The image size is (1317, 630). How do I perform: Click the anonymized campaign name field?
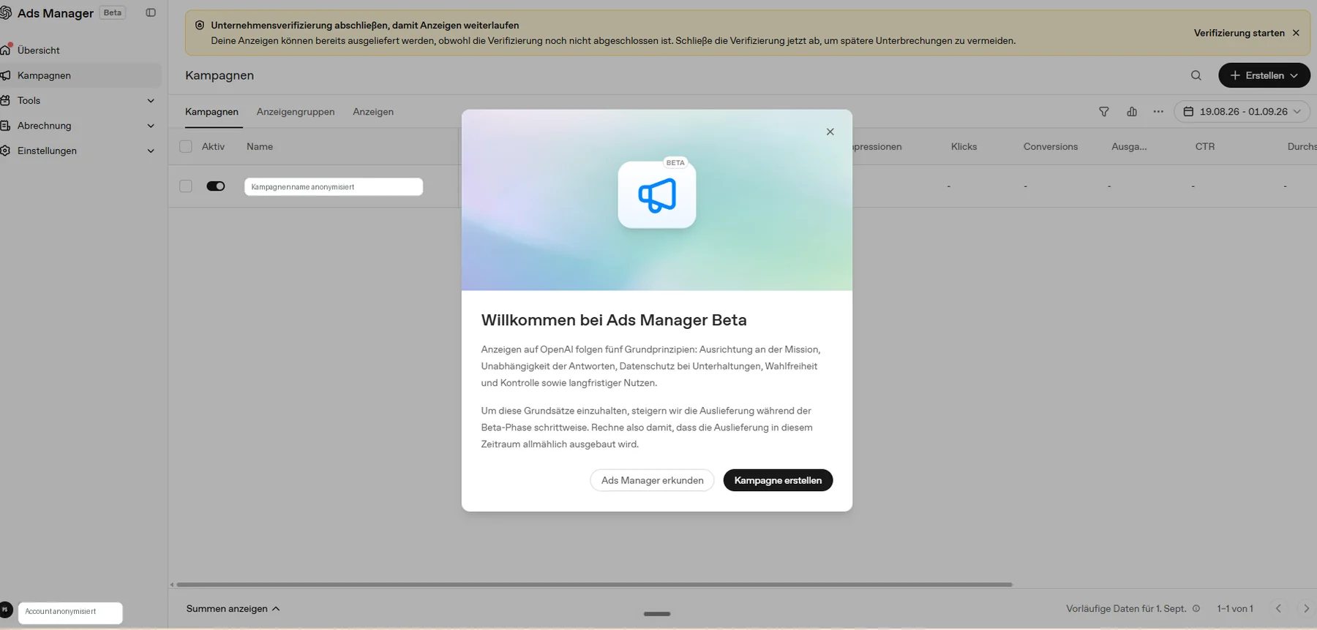[334, 187]
